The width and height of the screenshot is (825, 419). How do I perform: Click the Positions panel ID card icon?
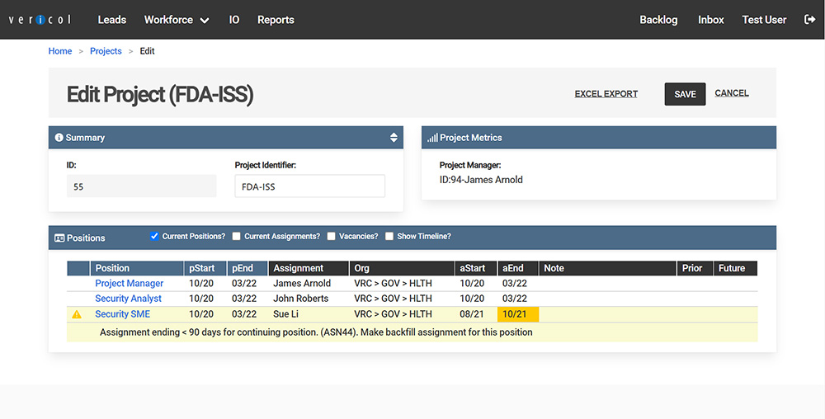point(59,238)
